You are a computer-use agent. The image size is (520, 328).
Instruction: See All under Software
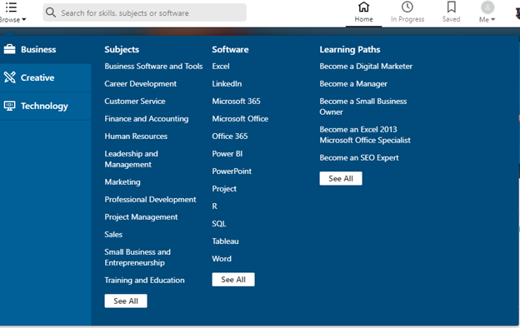[x=233, y=279]
